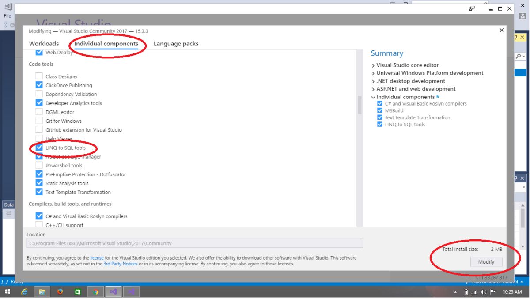Screen dimensions: 530x299
Task: Toggle C# and Visual Basic Roslyn compilers in list
Action: click(x=39, y=216)
